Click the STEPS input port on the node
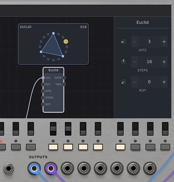The image size is (174, 182). 43,98
